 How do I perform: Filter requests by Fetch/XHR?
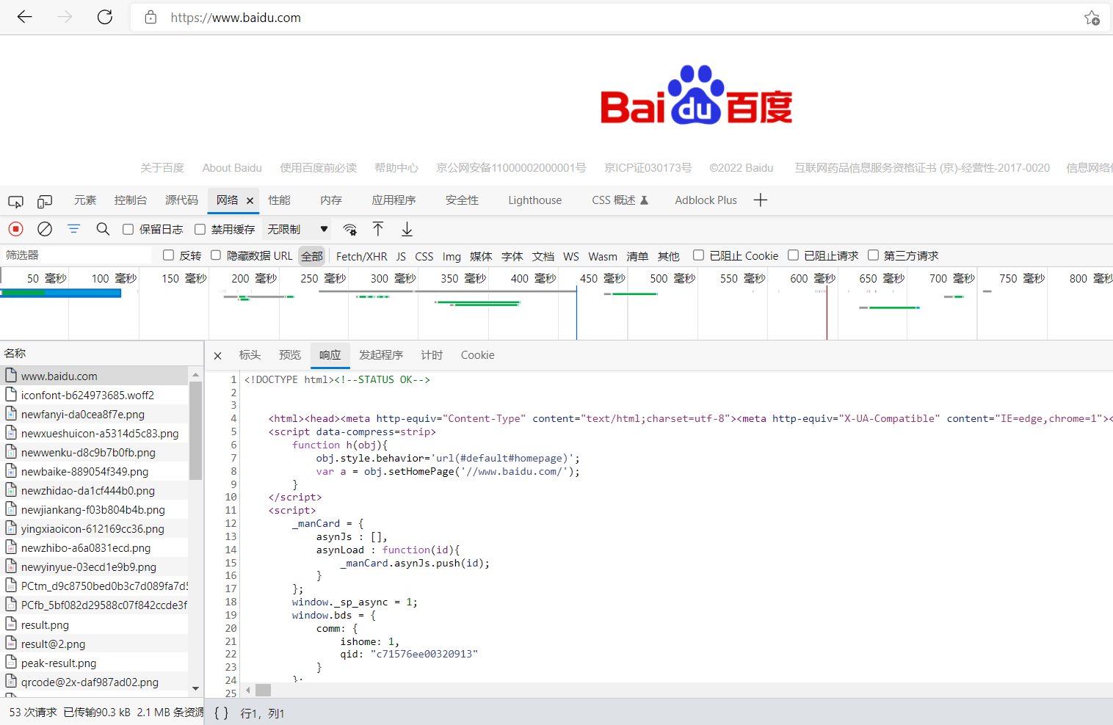[x=361, y=256]
